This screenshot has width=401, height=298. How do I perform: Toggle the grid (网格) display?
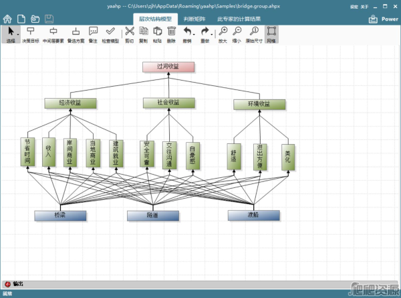271,34
